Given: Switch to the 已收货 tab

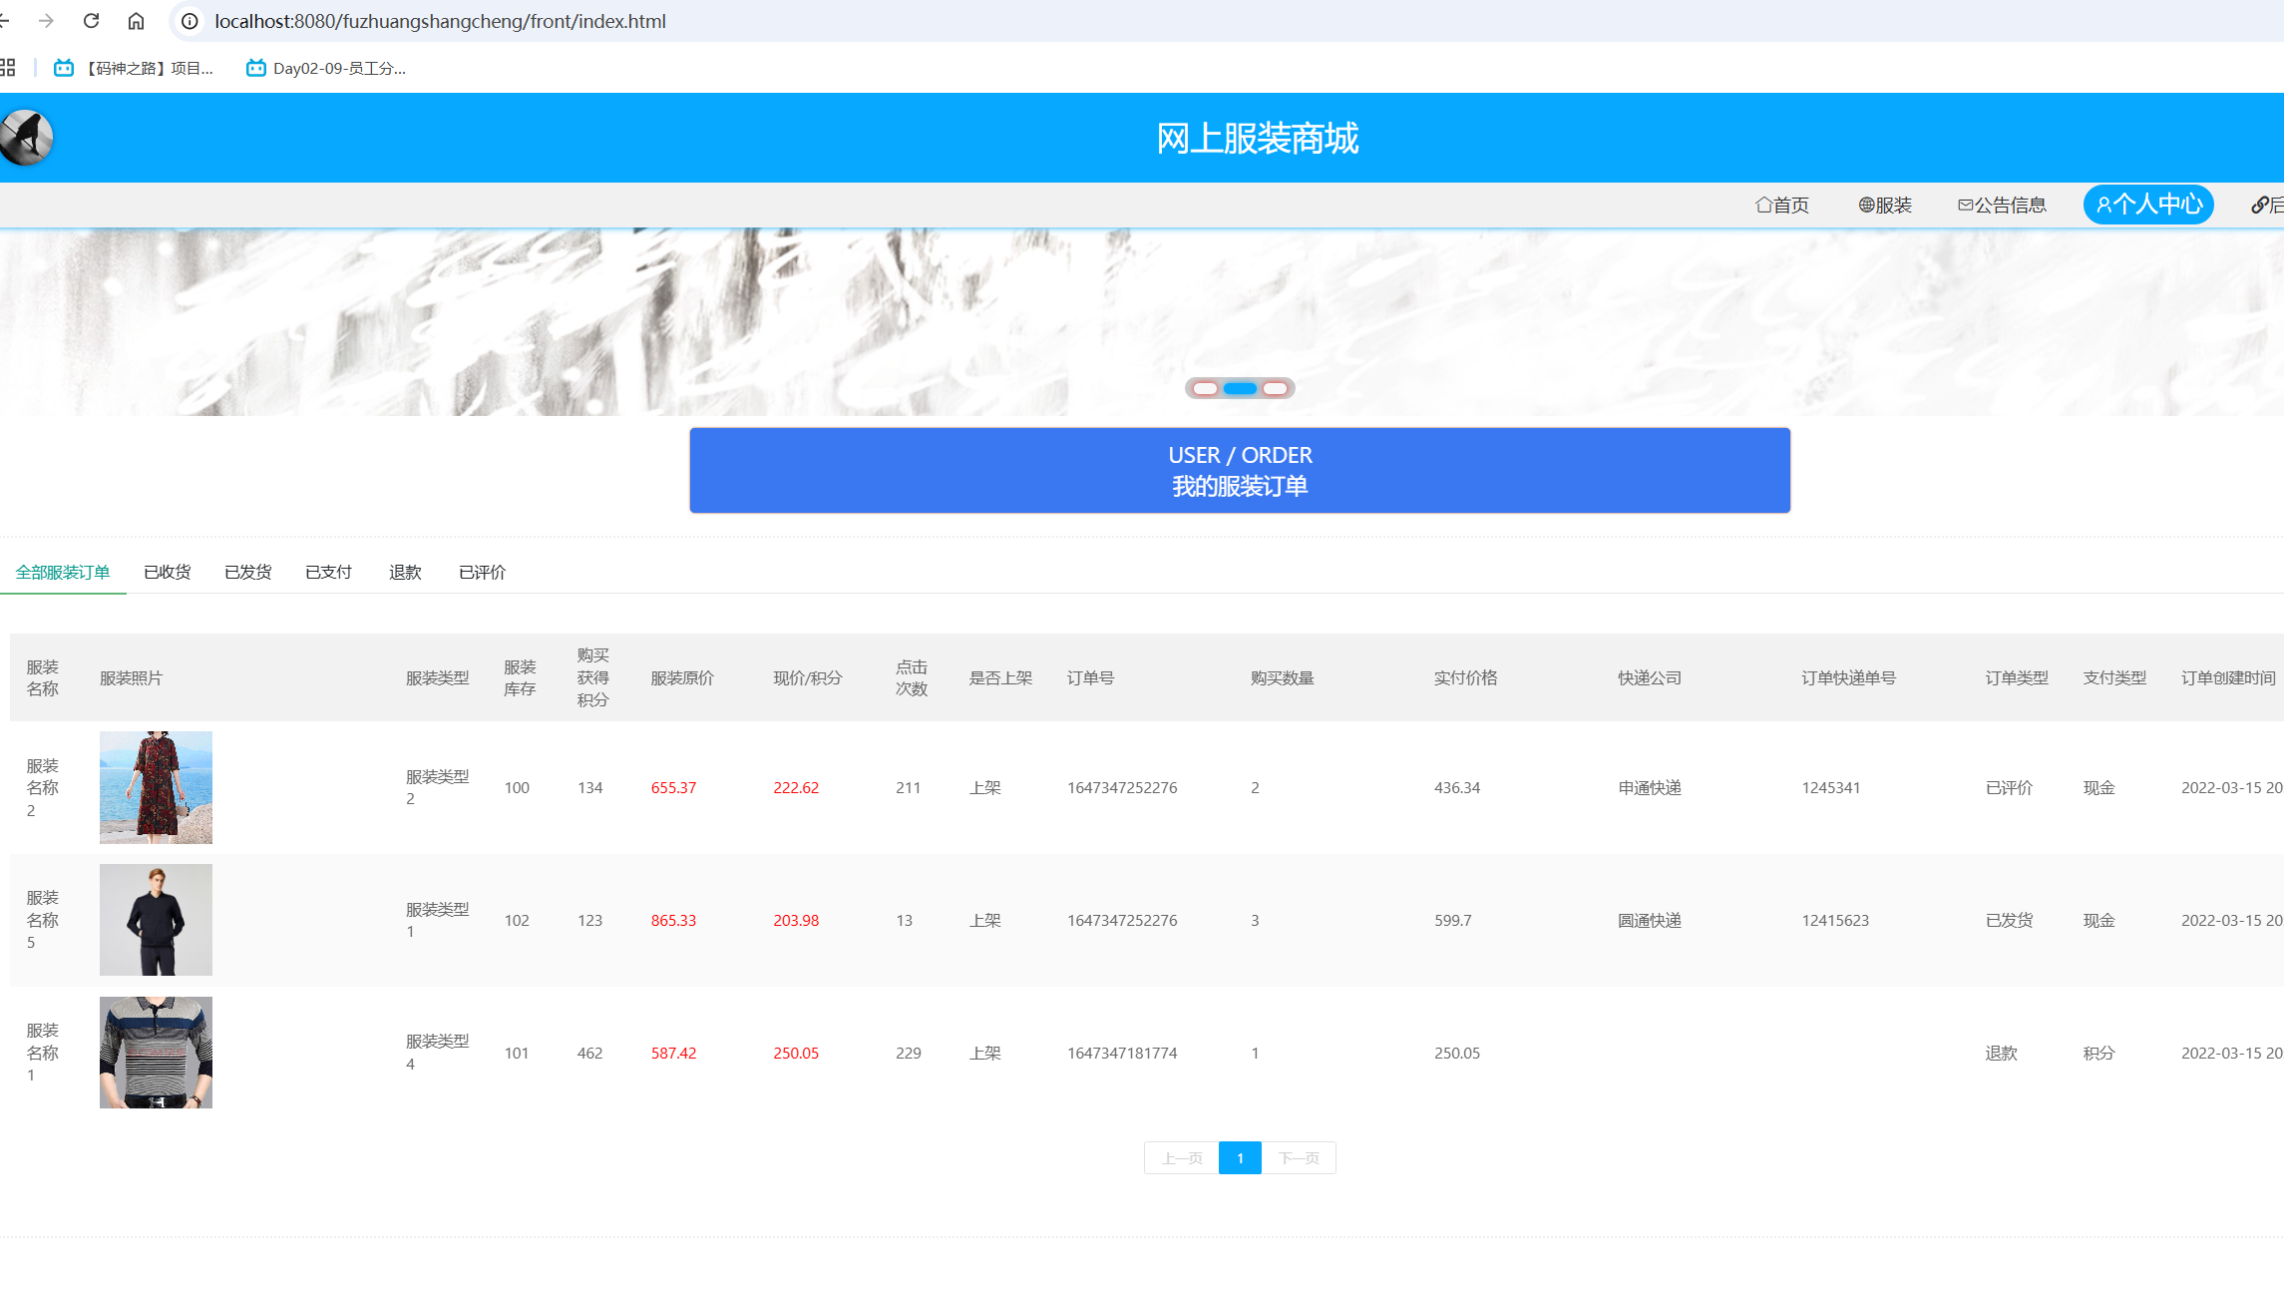Looking at the screenshot, I should [167, 572].
